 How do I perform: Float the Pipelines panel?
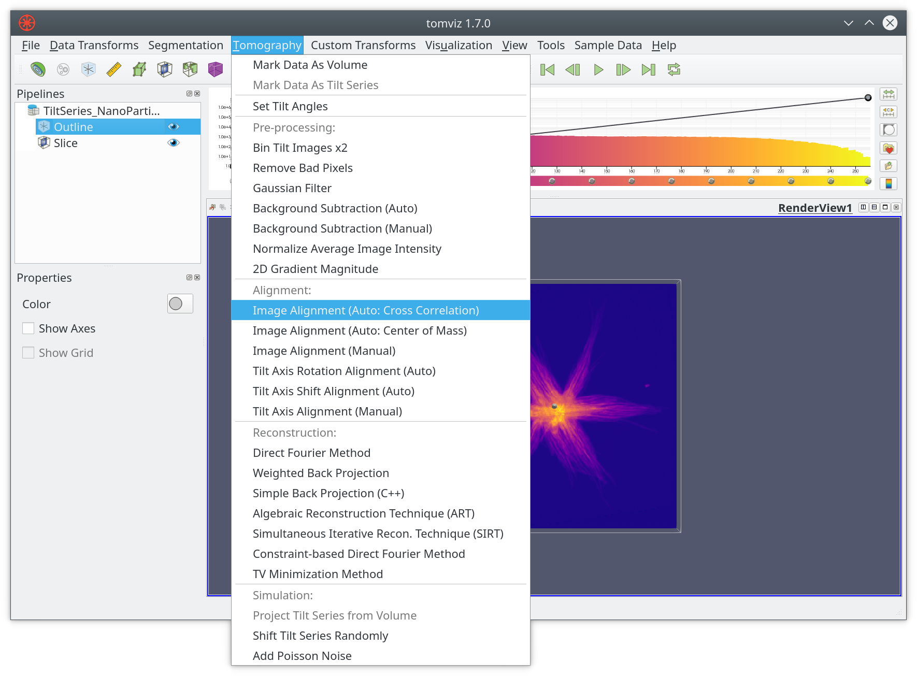click(x=189, y=94)
